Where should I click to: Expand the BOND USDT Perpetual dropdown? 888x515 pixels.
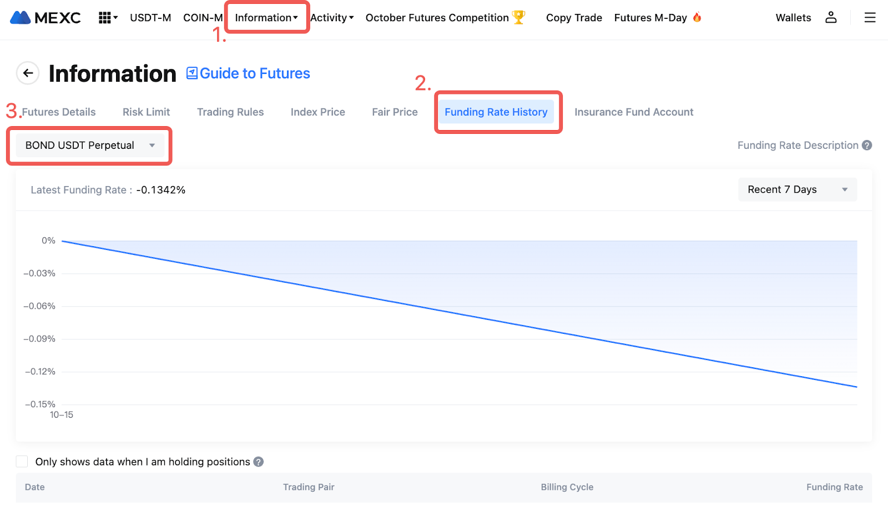click(x=89, y=146)
